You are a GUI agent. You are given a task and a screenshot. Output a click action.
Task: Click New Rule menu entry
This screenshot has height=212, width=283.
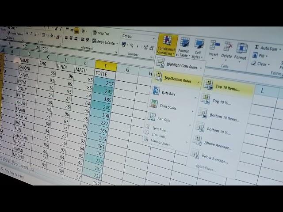coord(160,129)
